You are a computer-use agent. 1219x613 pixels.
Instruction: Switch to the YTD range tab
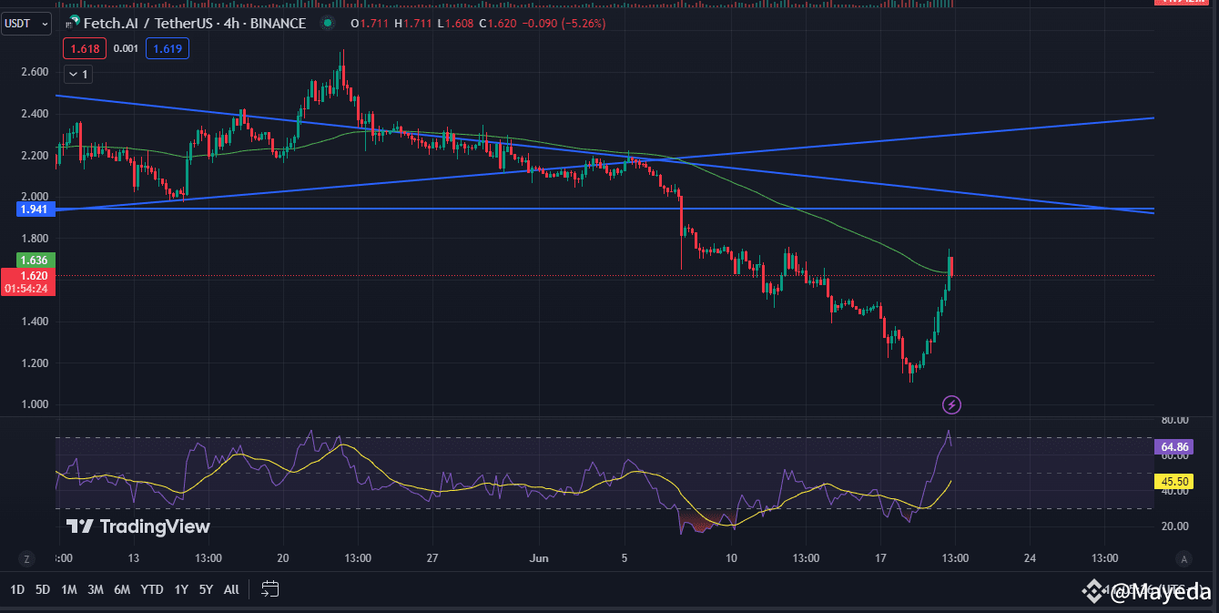[150, 589]
